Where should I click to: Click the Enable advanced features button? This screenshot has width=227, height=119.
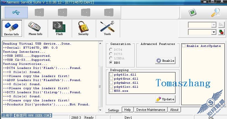pos(165,61)
